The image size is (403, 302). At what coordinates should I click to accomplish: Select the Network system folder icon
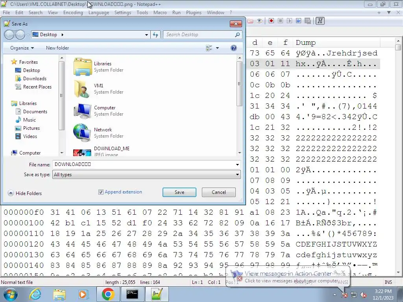click(x=83, y=133)
